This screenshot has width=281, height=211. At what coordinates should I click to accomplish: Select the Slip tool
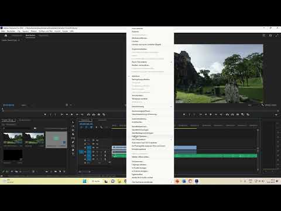coord(73,138)
